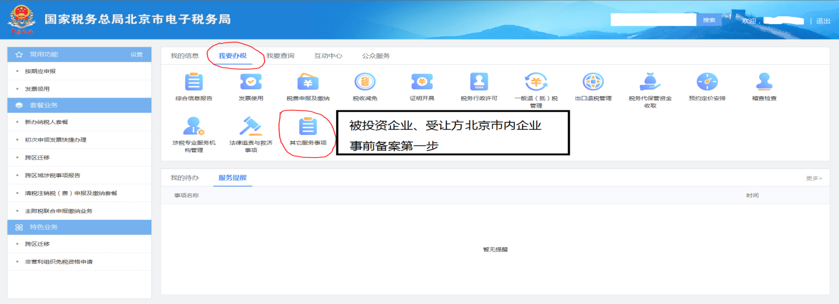
Task: Switch to the 我的待办 tab
Action: 184,178
